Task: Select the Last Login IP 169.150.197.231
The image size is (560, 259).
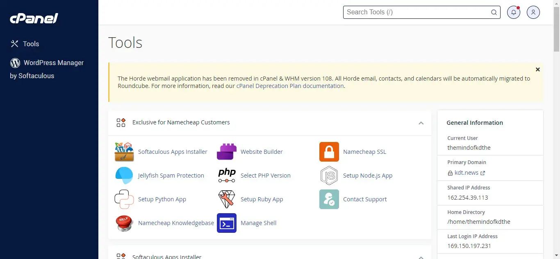Action: click(x=469, y=246)
